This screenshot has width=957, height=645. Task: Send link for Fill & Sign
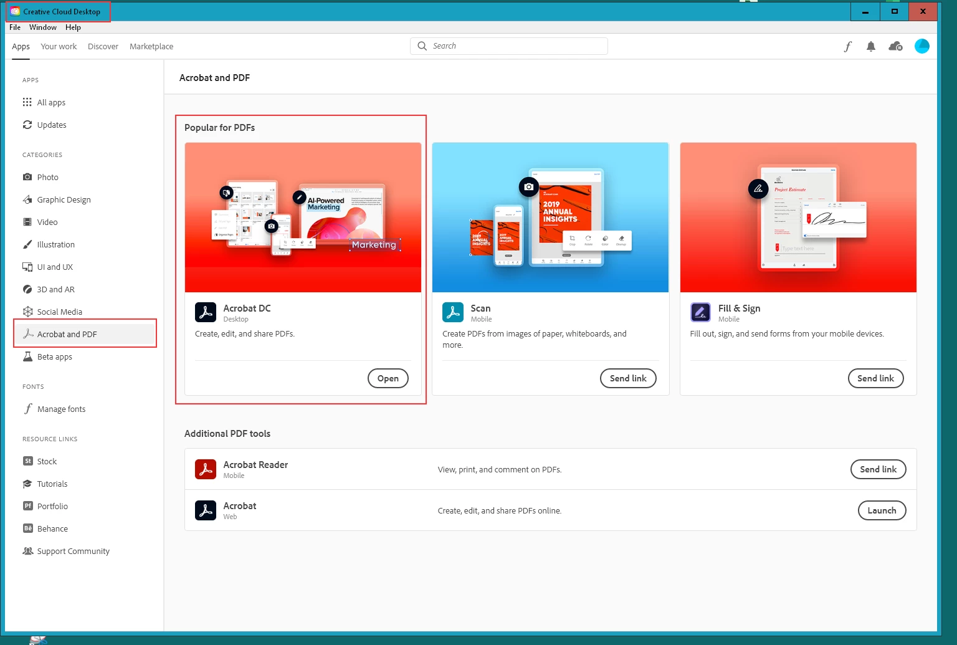click(875, 378)
